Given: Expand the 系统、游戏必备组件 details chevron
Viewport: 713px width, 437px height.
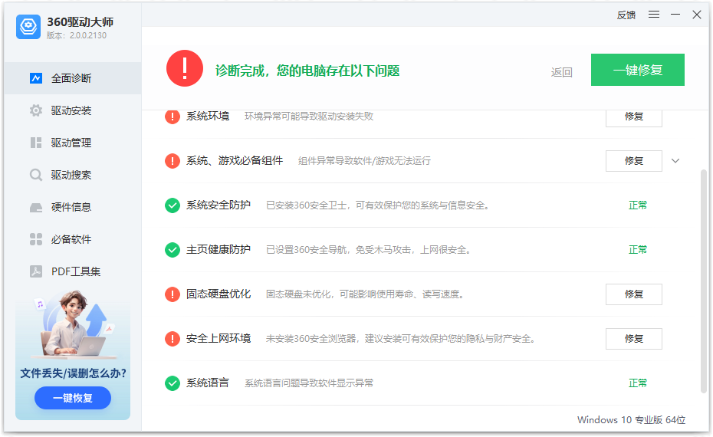Looking at the screenshot, I should tap(675, 160).
